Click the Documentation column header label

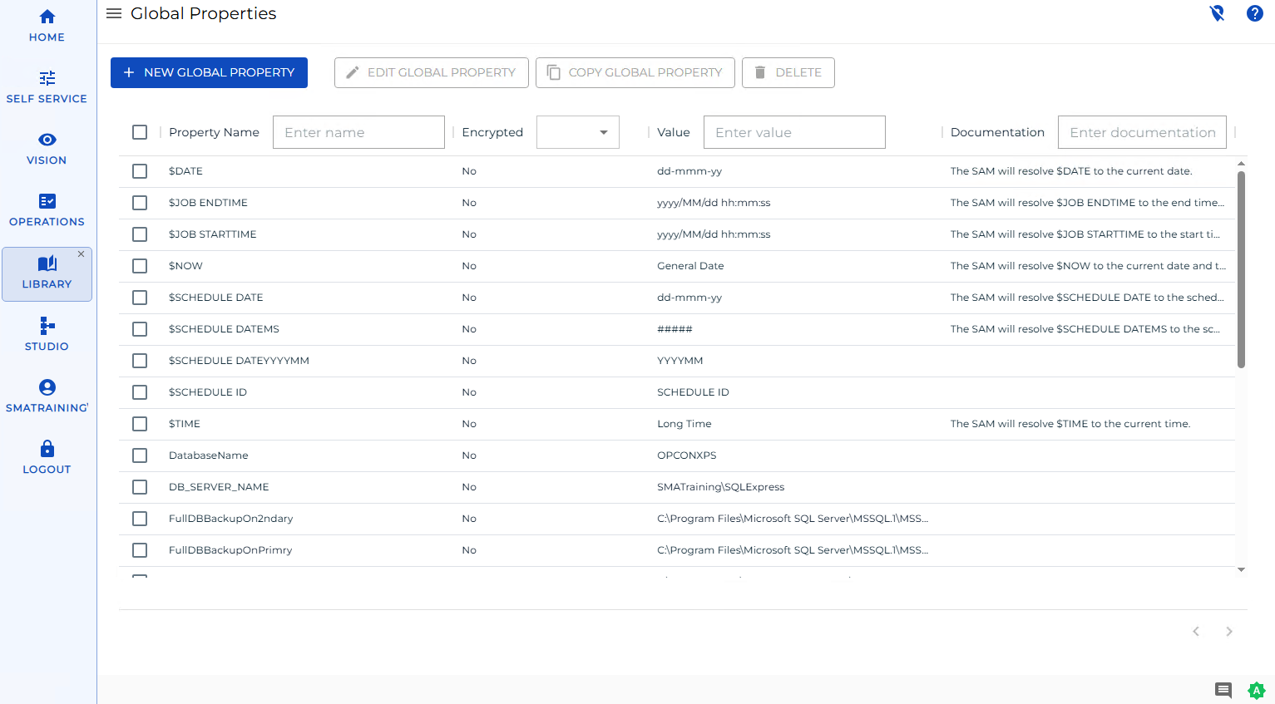[997, 132]
